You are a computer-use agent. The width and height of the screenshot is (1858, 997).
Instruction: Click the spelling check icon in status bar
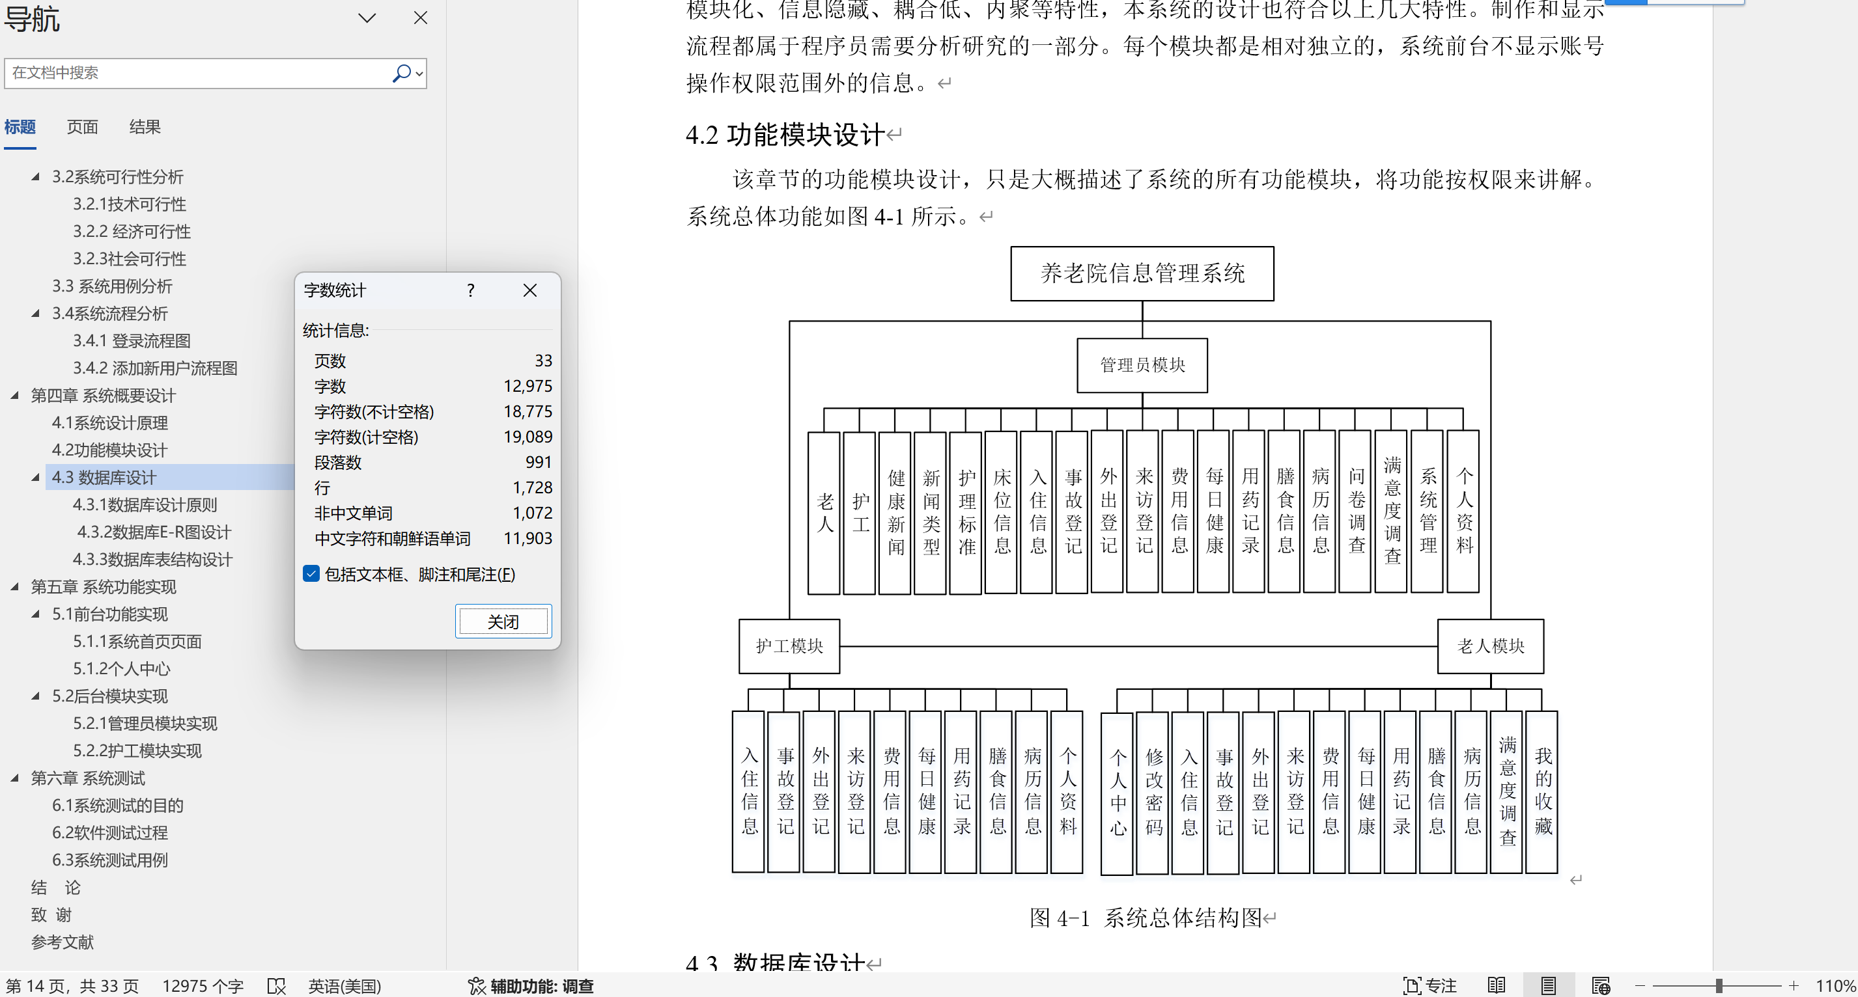[x=276, y=985]
